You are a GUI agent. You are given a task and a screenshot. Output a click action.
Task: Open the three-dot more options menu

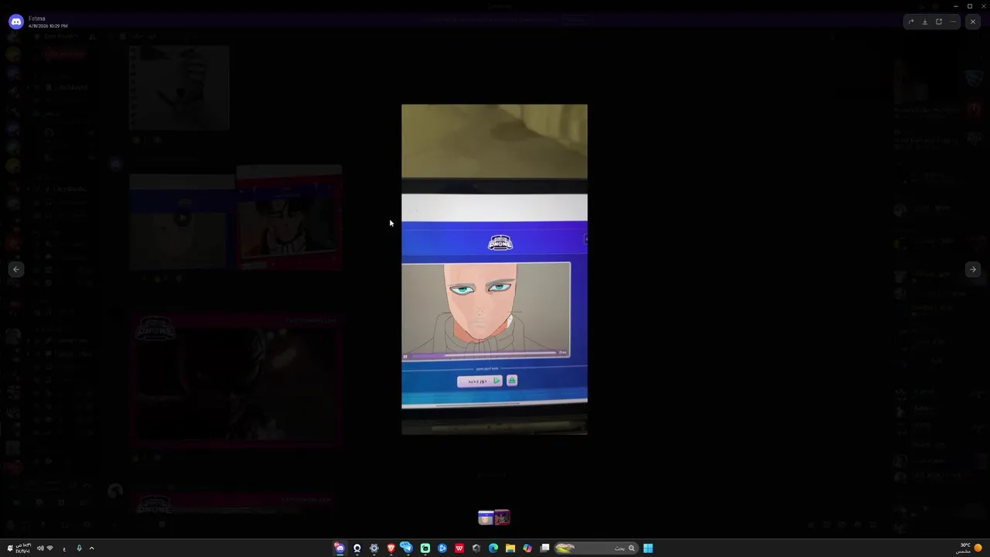click(x=953, y=22)
